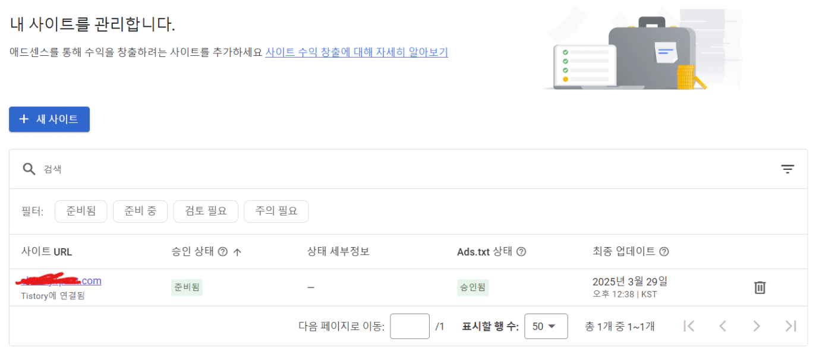The image size is (813, 348).
Task: Delete the site with trash icon
Action: pos(760,287)
